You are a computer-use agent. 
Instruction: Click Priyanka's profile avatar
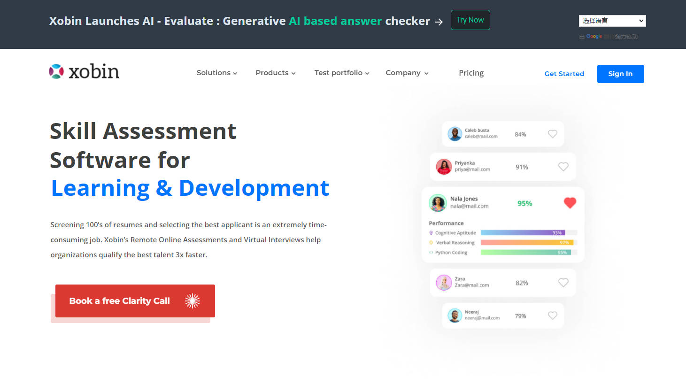click(444, 167)
